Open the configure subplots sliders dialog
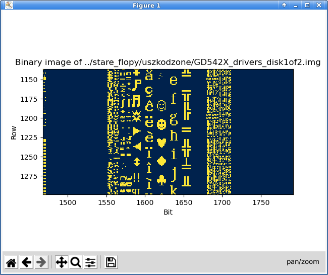Viewport: 328px width, 275px height. click(90, 262)
